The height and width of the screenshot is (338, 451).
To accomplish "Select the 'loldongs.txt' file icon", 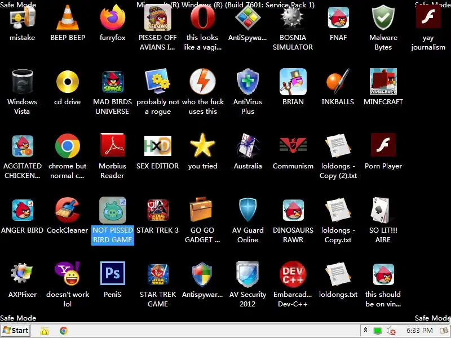I will [x=338, y=274].
